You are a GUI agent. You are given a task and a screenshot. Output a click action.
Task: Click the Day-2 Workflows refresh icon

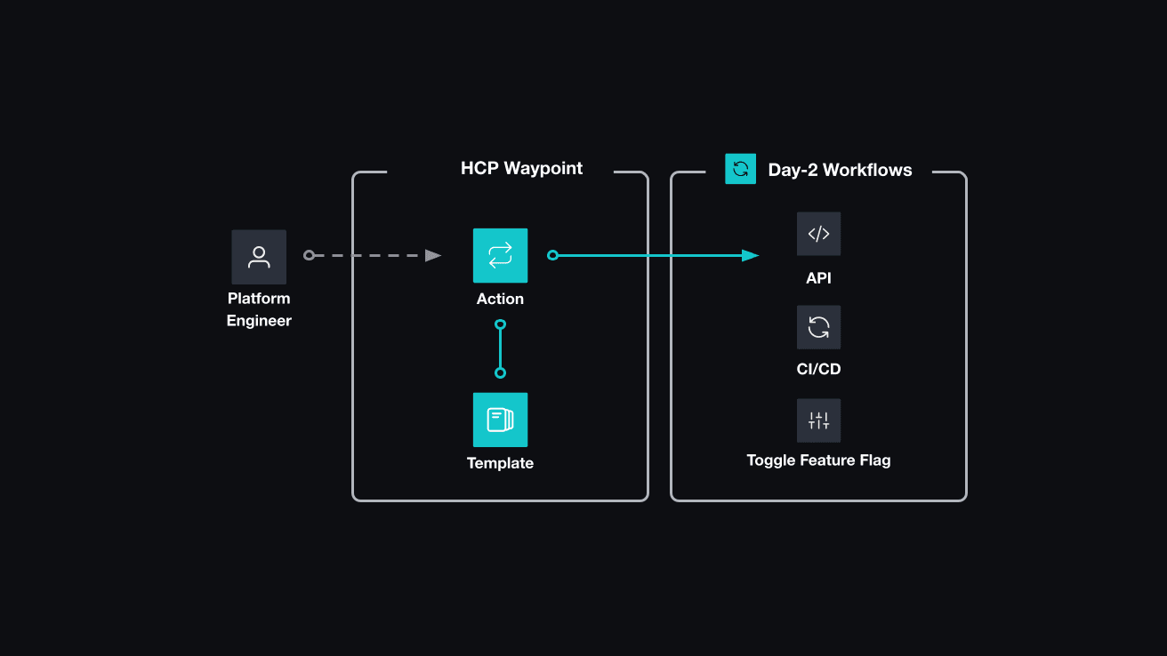click(740, 169)
